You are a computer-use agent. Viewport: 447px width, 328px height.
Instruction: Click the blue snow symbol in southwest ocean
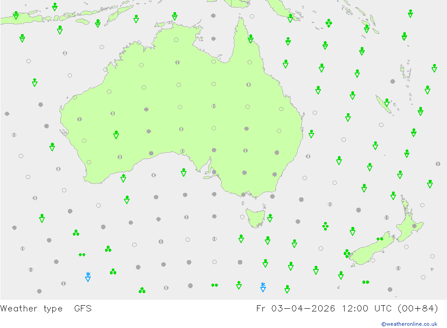click(x=88, y=277)
